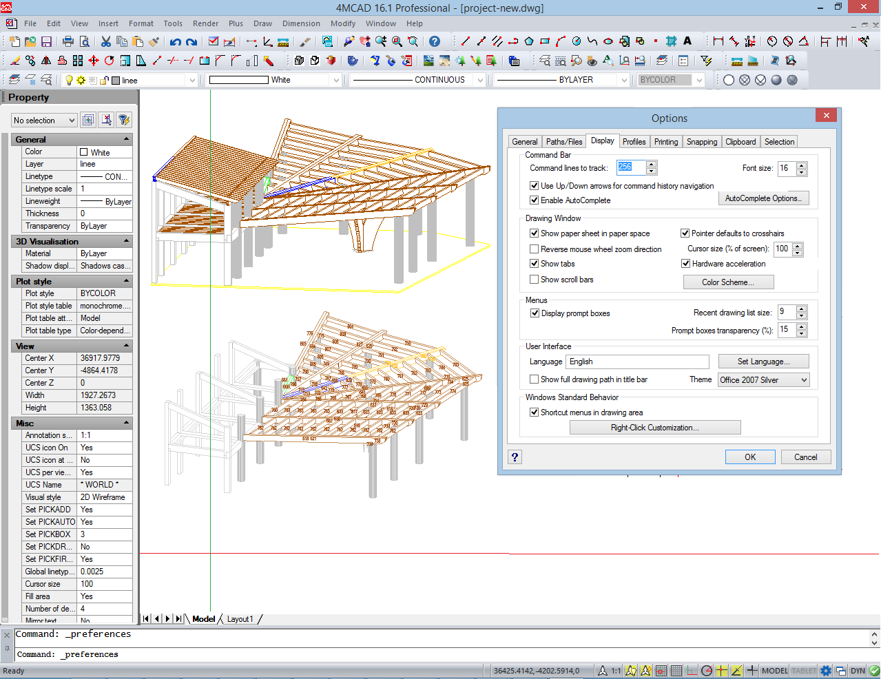
Task: Open the Theme dropdown showing Office 2007 Silver
Action: point(763,380)
